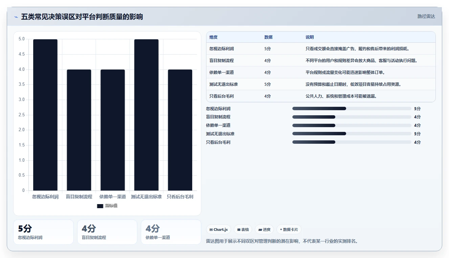Click the 盲目复制流程 chart bar
Image resolution: width=449 pixels, height=258 pixels.
click(79, 130)
